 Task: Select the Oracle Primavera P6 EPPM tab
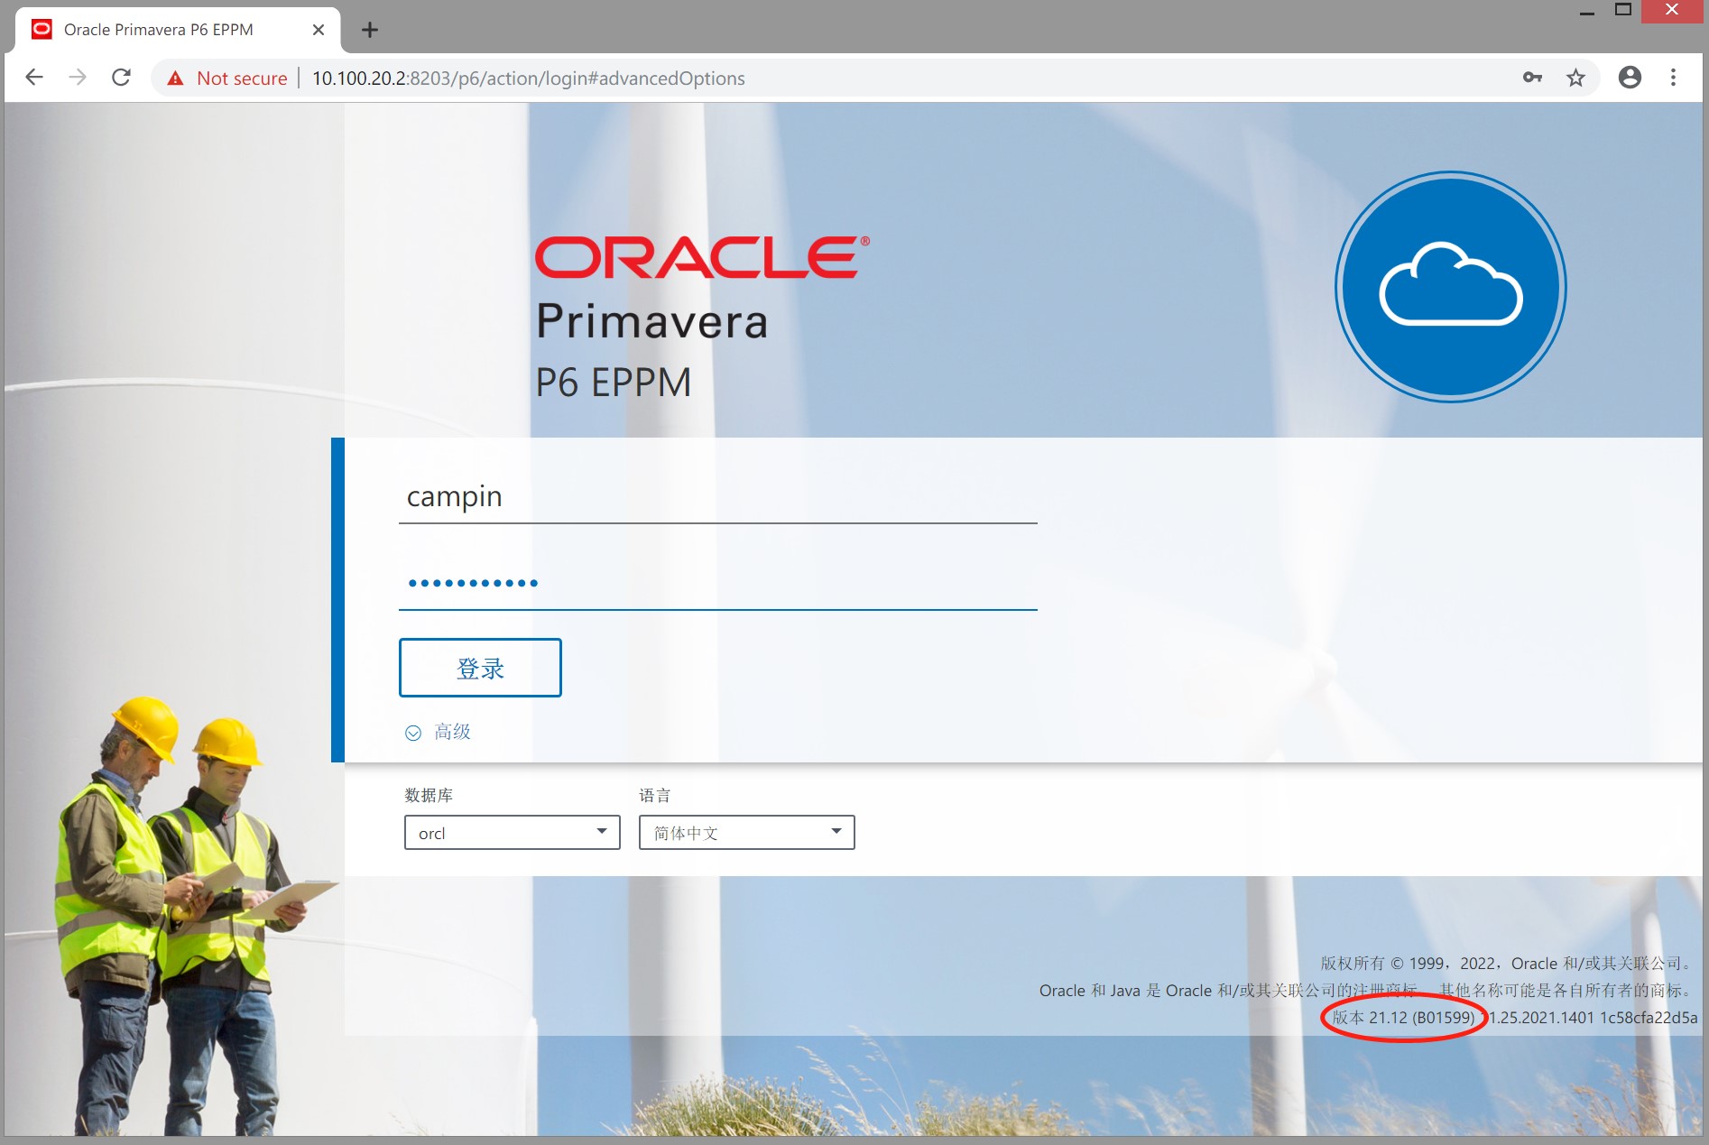tap(178, 30)
